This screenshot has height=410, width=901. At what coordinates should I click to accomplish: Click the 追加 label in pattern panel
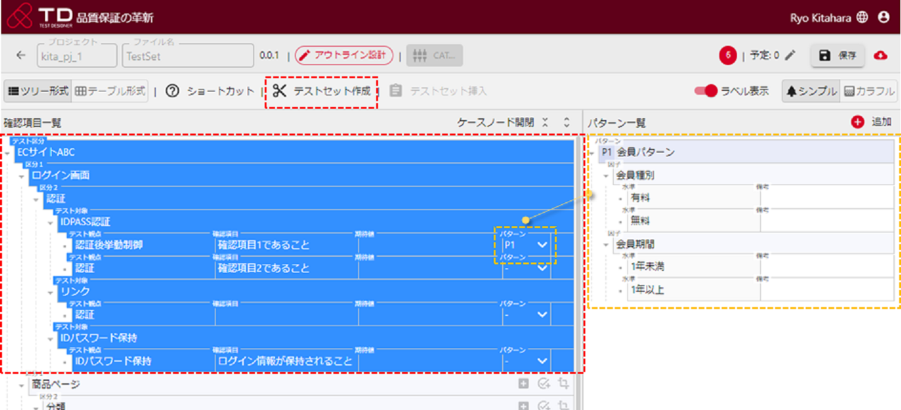click(881, 122)
